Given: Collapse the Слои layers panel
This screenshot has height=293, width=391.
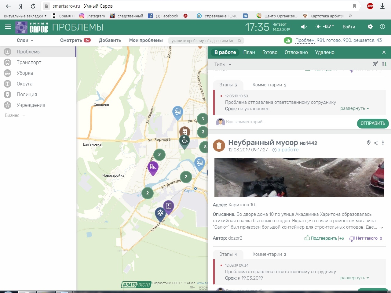Looking at the screenshot, I should tap(25, 40).
